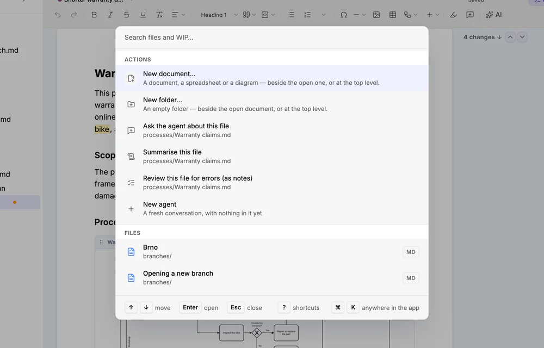Click the Review checklist icon
The image size is (544, 348).
click(x=131, y=183)
